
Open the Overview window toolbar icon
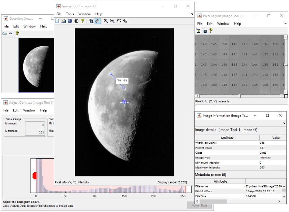coord(57,21)
